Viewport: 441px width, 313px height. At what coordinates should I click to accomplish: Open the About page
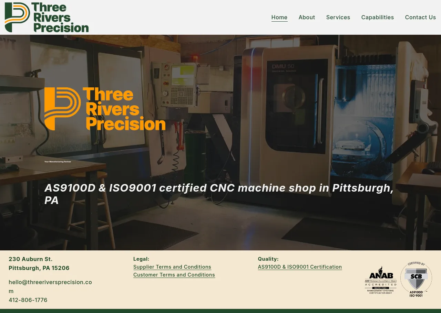tap(307, 17)
